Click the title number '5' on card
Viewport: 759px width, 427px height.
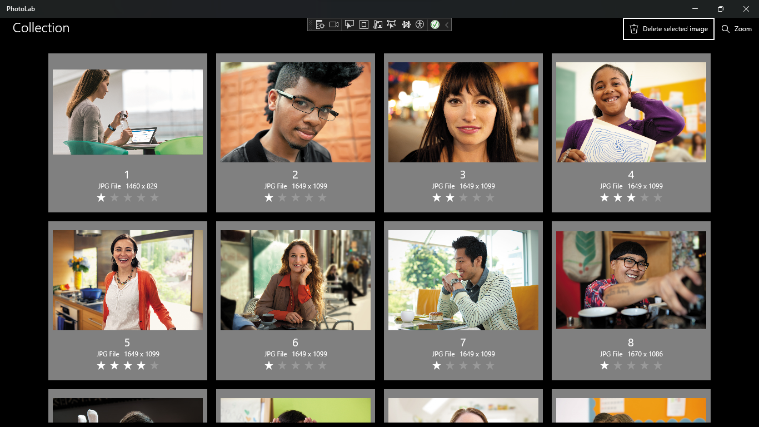click(x=127, y=342)
